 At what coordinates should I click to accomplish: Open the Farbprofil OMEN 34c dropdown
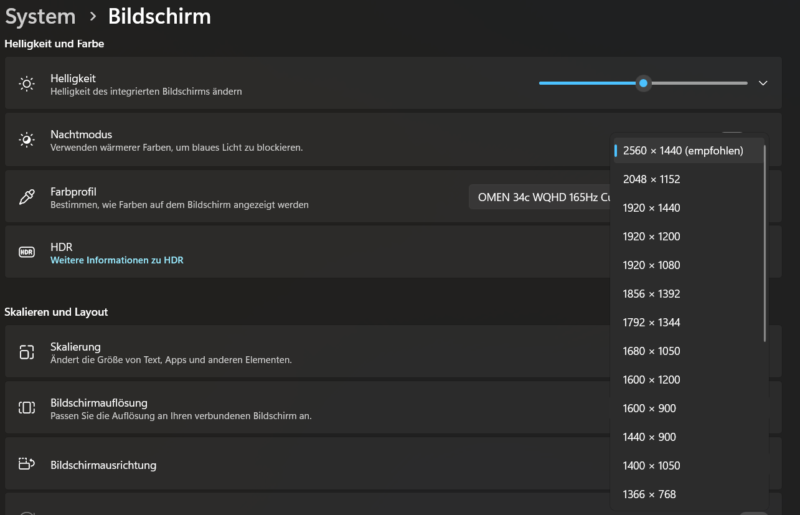(x=539, y=197)
